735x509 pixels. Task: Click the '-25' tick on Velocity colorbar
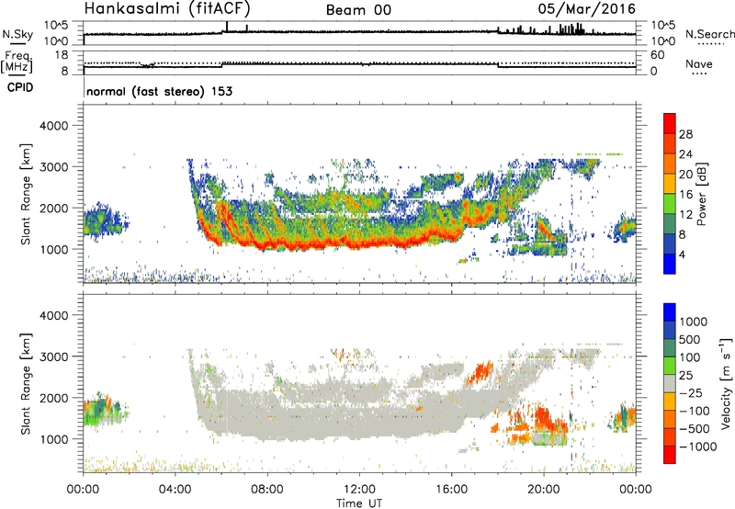click(x=690, y=392)
